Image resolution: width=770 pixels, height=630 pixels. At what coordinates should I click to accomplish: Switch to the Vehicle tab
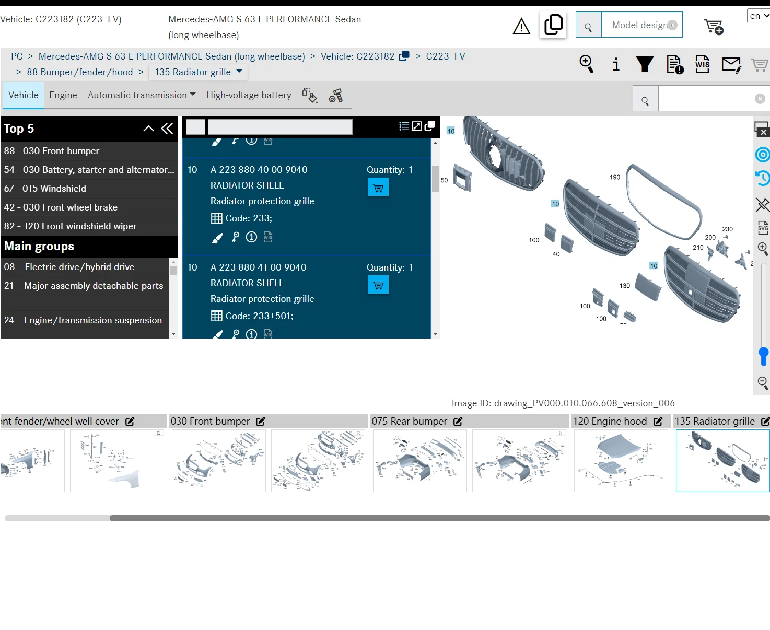coord(24,95)
